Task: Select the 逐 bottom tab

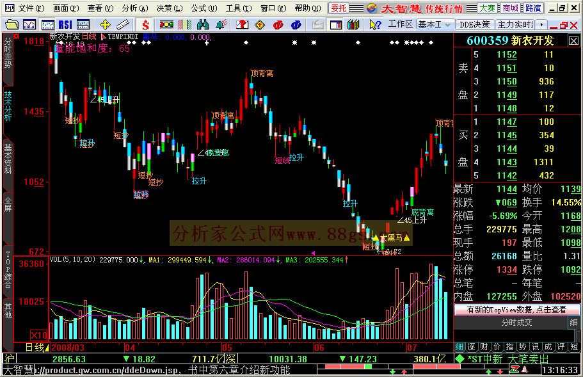Action: (472, 347)
